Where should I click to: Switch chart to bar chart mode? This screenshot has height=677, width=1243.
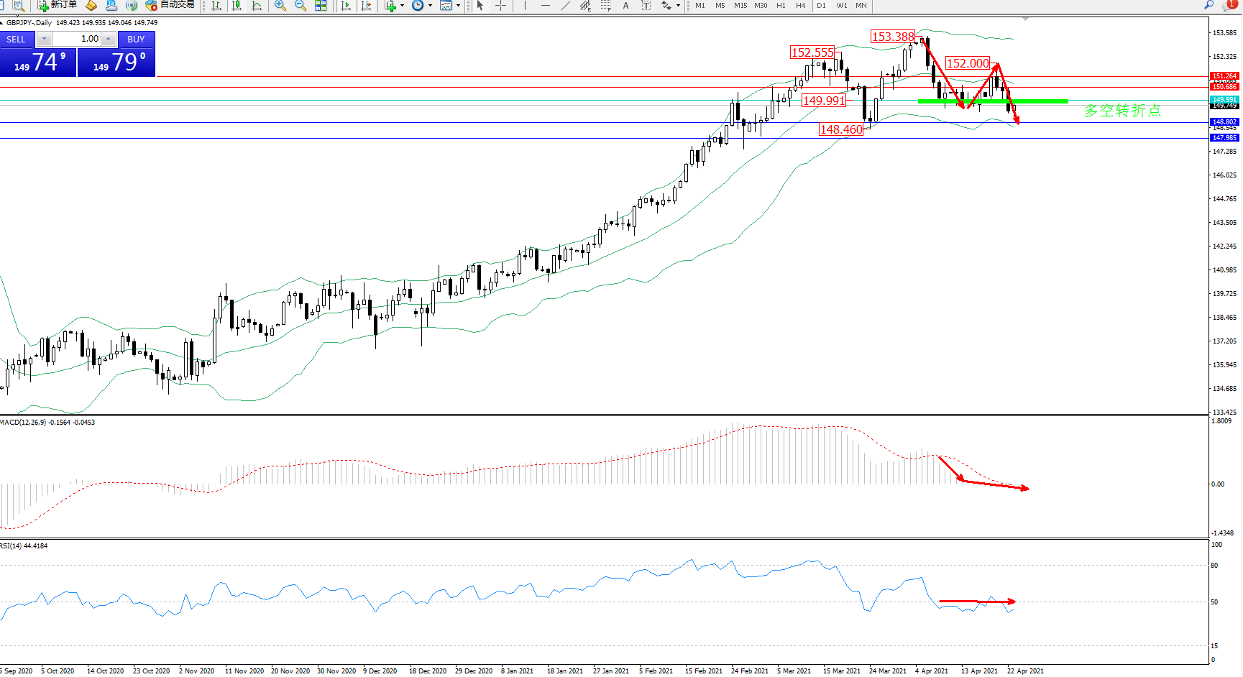tap(216, 6)
